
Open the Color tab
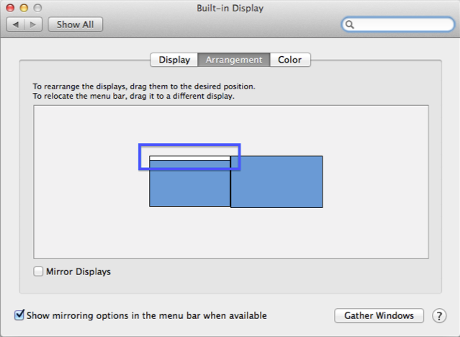click(x=290, y=60)
